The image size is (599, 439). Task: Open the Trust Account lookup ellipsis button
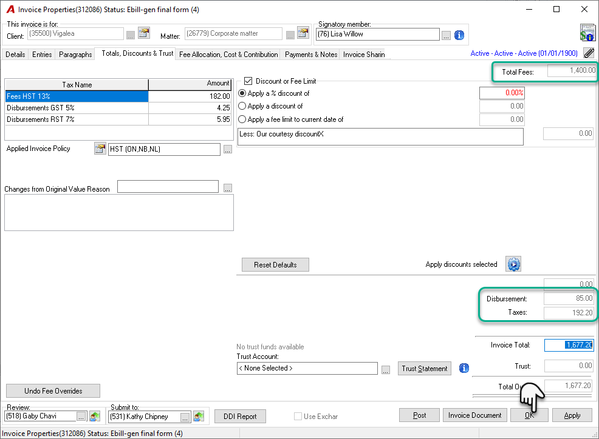coord(385,370)
